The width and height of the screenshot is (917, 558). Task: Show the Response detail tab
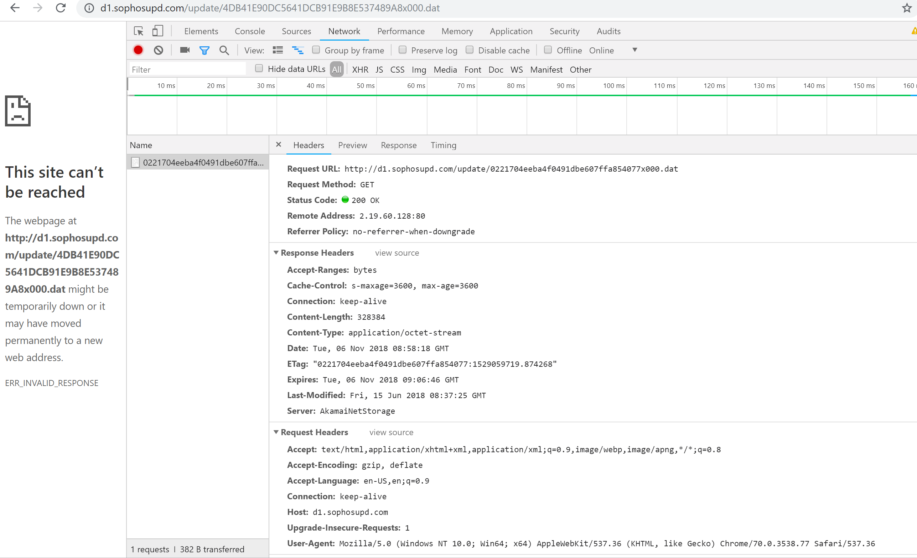[x=399, y=145]
